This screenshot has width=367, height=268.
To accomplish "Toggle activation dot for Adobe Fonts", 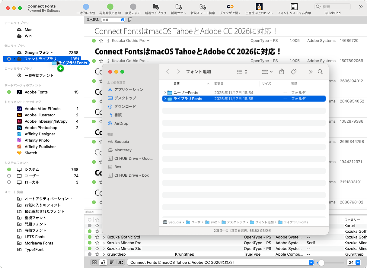I will coord(9,92).
